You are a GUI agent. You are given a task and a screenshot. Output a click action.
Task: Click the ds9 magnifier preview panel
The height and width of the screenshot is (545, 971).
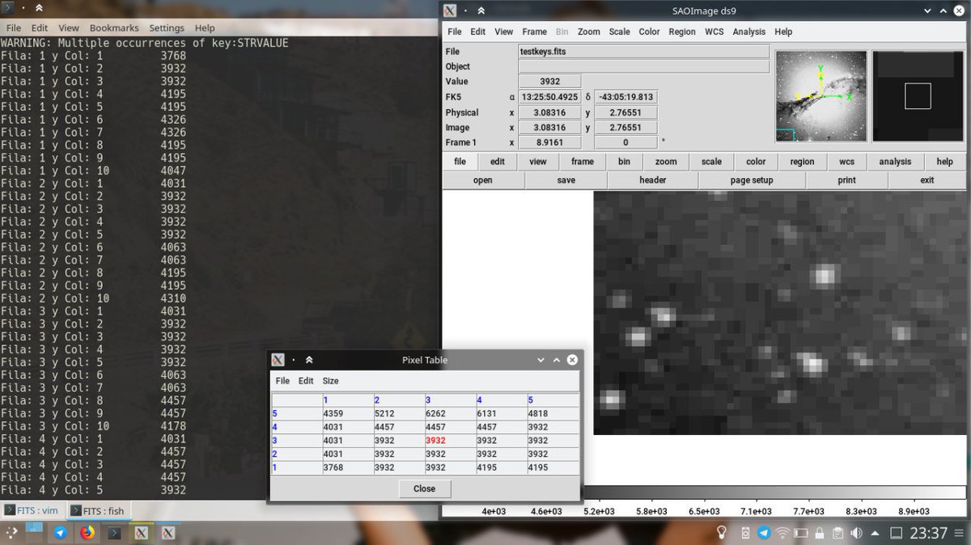coord(918,96)
